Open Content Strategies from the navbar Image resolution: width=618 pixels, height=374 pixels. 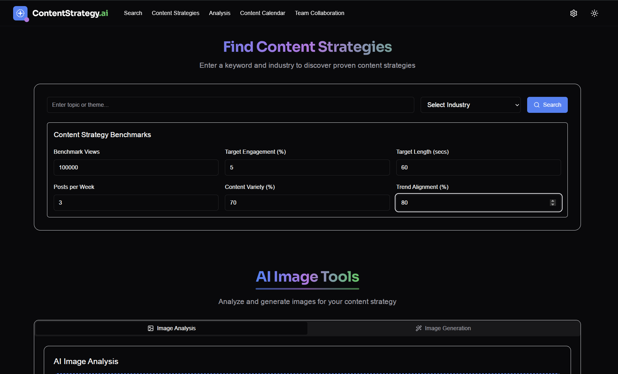click(x=175, y=13)
